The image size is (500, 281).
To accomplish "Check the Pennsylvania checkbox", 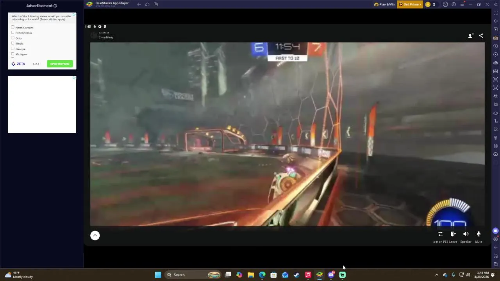I will 13,33.
